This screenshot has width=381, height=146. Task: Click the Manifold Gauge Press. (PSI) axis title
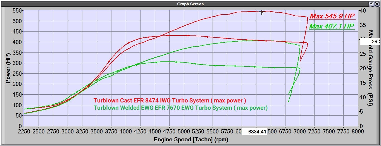coord(370,68)
